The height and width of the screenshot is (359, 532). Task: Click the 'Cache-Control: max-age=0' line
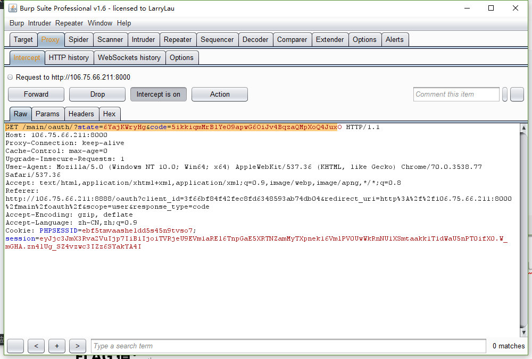click(56, 151)
